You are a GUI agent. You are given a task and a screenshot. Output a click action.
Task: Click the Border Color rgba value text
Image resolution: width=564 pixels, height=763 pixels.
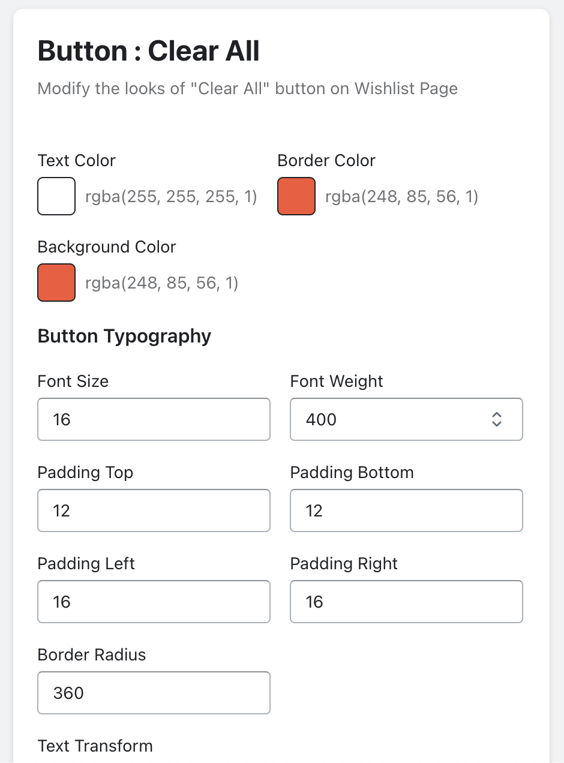(x=401, y=197)
